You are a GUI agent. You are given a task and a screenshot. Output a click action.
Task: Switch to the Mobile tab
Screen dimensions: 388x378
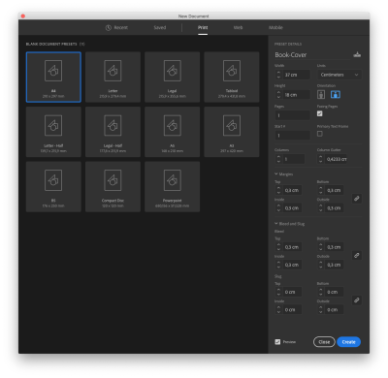point(275,28)
